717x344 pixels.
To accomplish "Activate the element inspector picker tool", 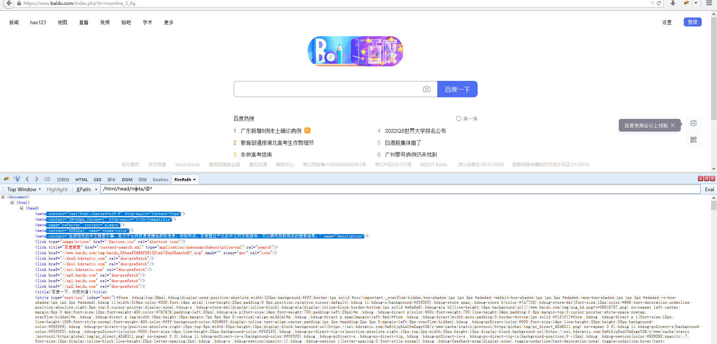I will coord(17,179).
